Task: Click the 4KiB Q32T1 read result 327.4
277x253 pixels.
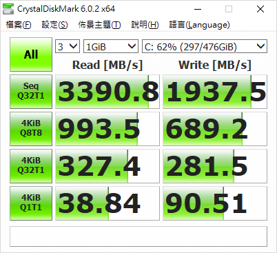Action: pyautogui.click(x=107, y=166)
